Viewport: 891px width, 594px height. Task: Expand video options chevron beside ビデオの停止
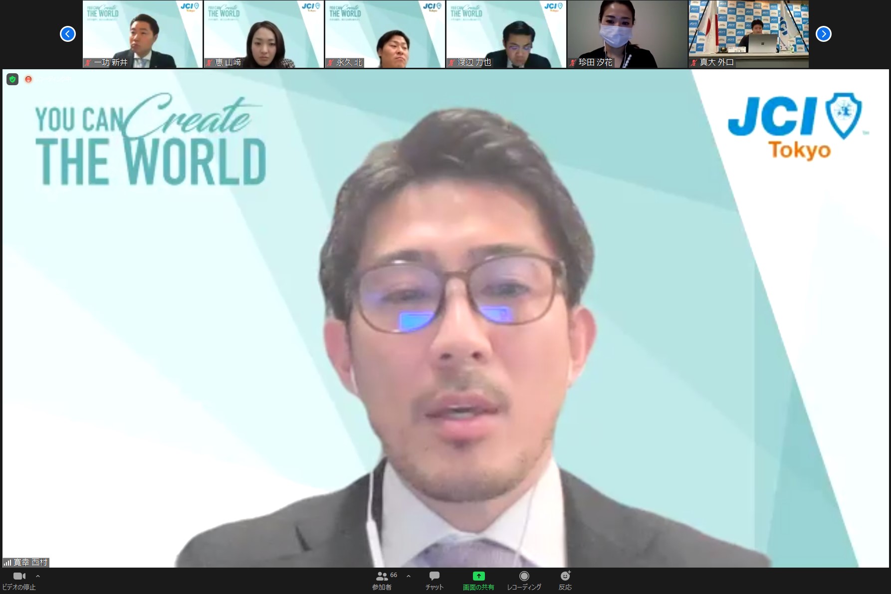[x=38, y=576]
